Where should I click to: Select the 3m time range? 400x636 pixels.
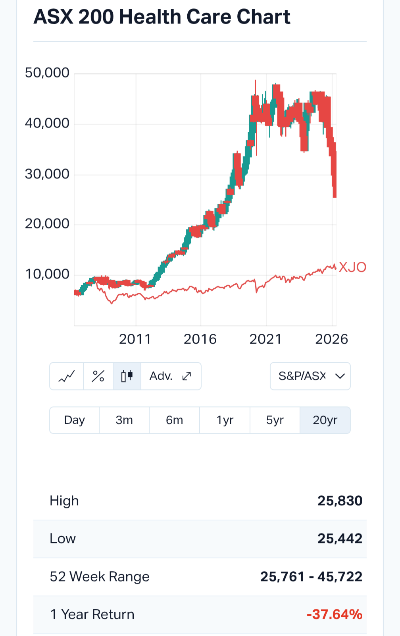pos(124,420)
